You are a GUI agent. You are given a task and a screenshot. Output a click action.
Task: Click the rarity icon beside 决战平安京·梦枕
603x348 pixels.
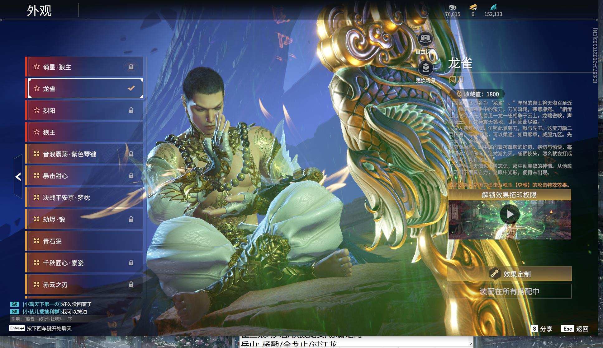37,197
